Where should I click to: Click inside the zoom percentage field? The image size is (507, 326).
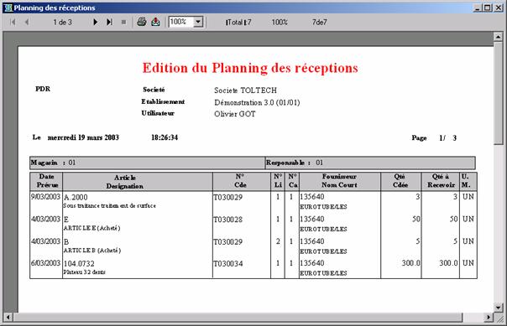(181, 22)
